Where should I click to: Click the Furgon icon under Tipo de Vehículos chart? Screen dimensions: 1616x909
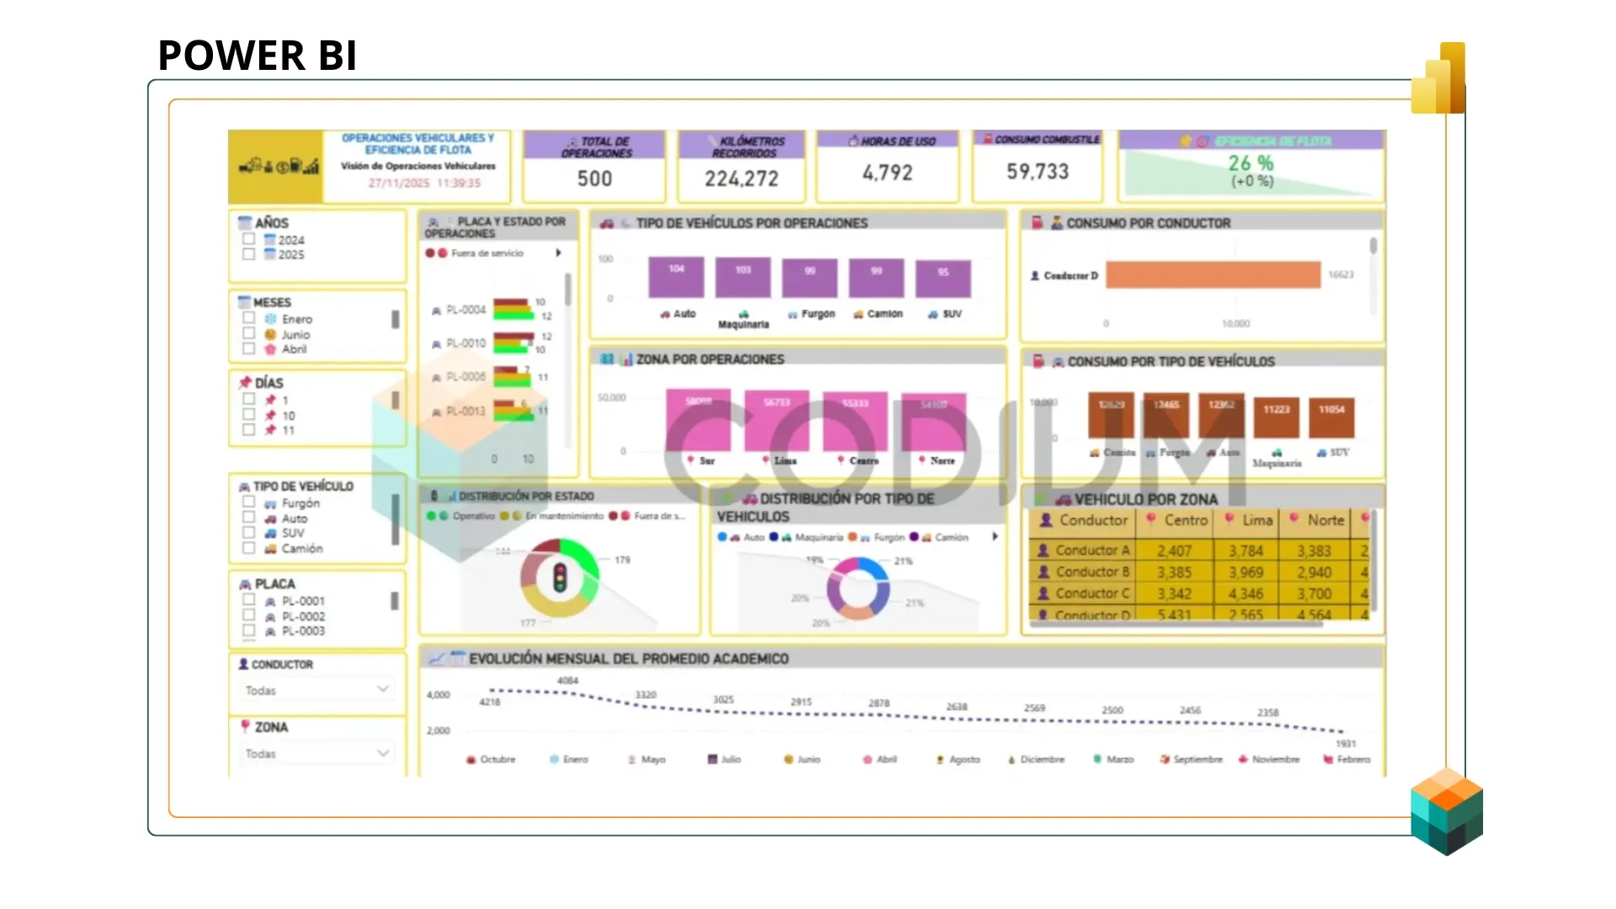[792, 314]
